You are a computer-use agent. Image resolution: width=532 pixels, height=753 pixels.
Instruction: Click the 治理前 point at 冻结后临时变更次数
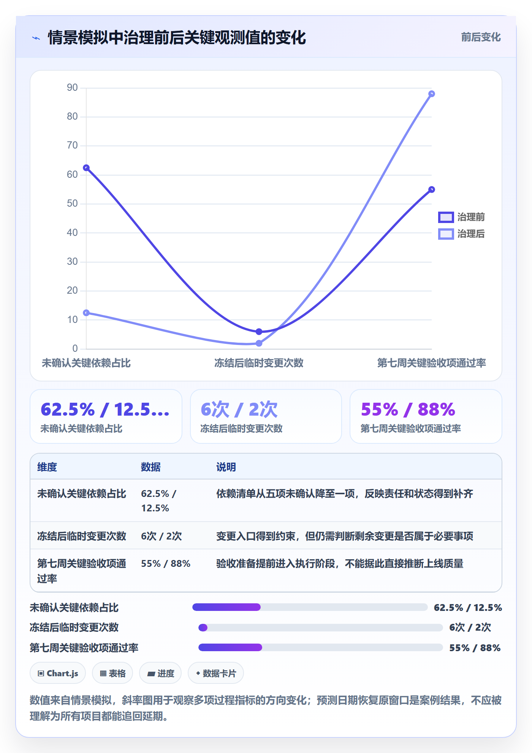click(x=259, y=332)
